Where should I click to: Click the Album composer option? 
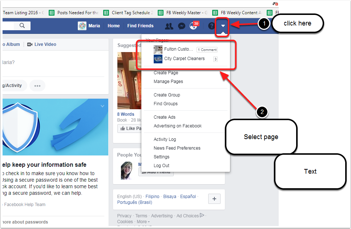point(11,44)
